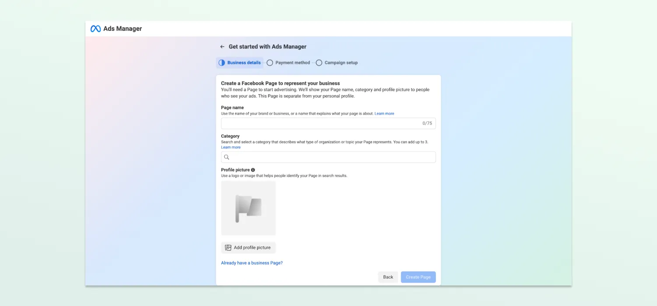Click the Meta logo icon
The width and height of the screenshot is (657, 306).
[x=95, y=29]
